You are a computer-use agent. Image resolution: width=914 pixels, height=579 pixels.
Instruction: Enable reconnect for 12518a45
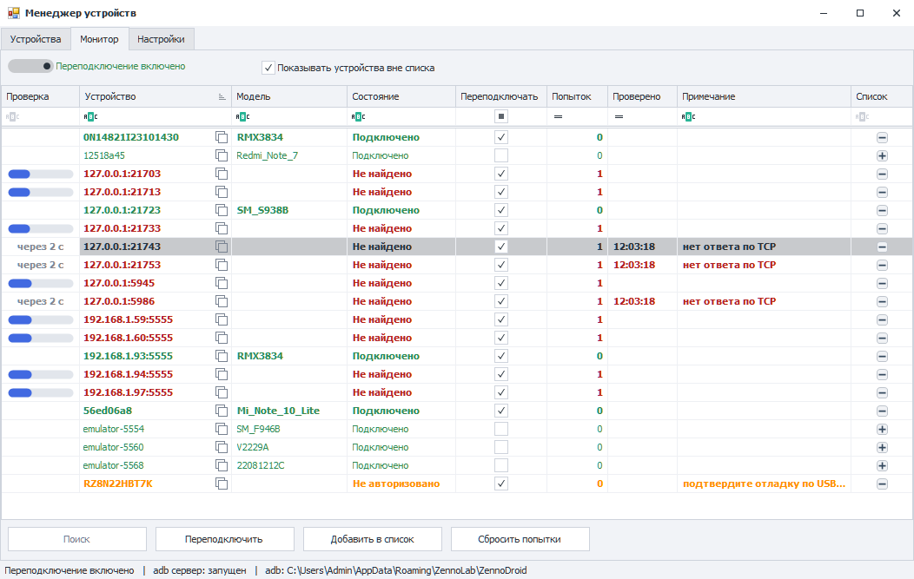click(500, 155)
